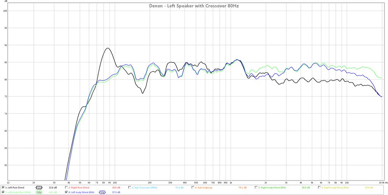Uncheck Left Audy Movie 80Hz trace

[x=66, y=192]
